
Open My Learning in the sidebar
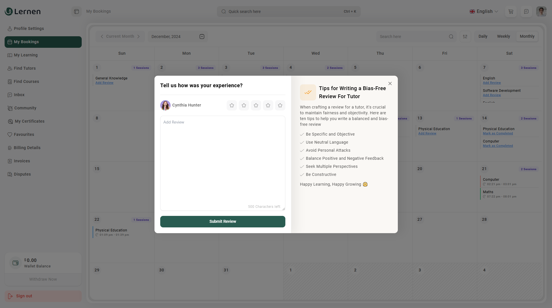click(x=26, y=55)
